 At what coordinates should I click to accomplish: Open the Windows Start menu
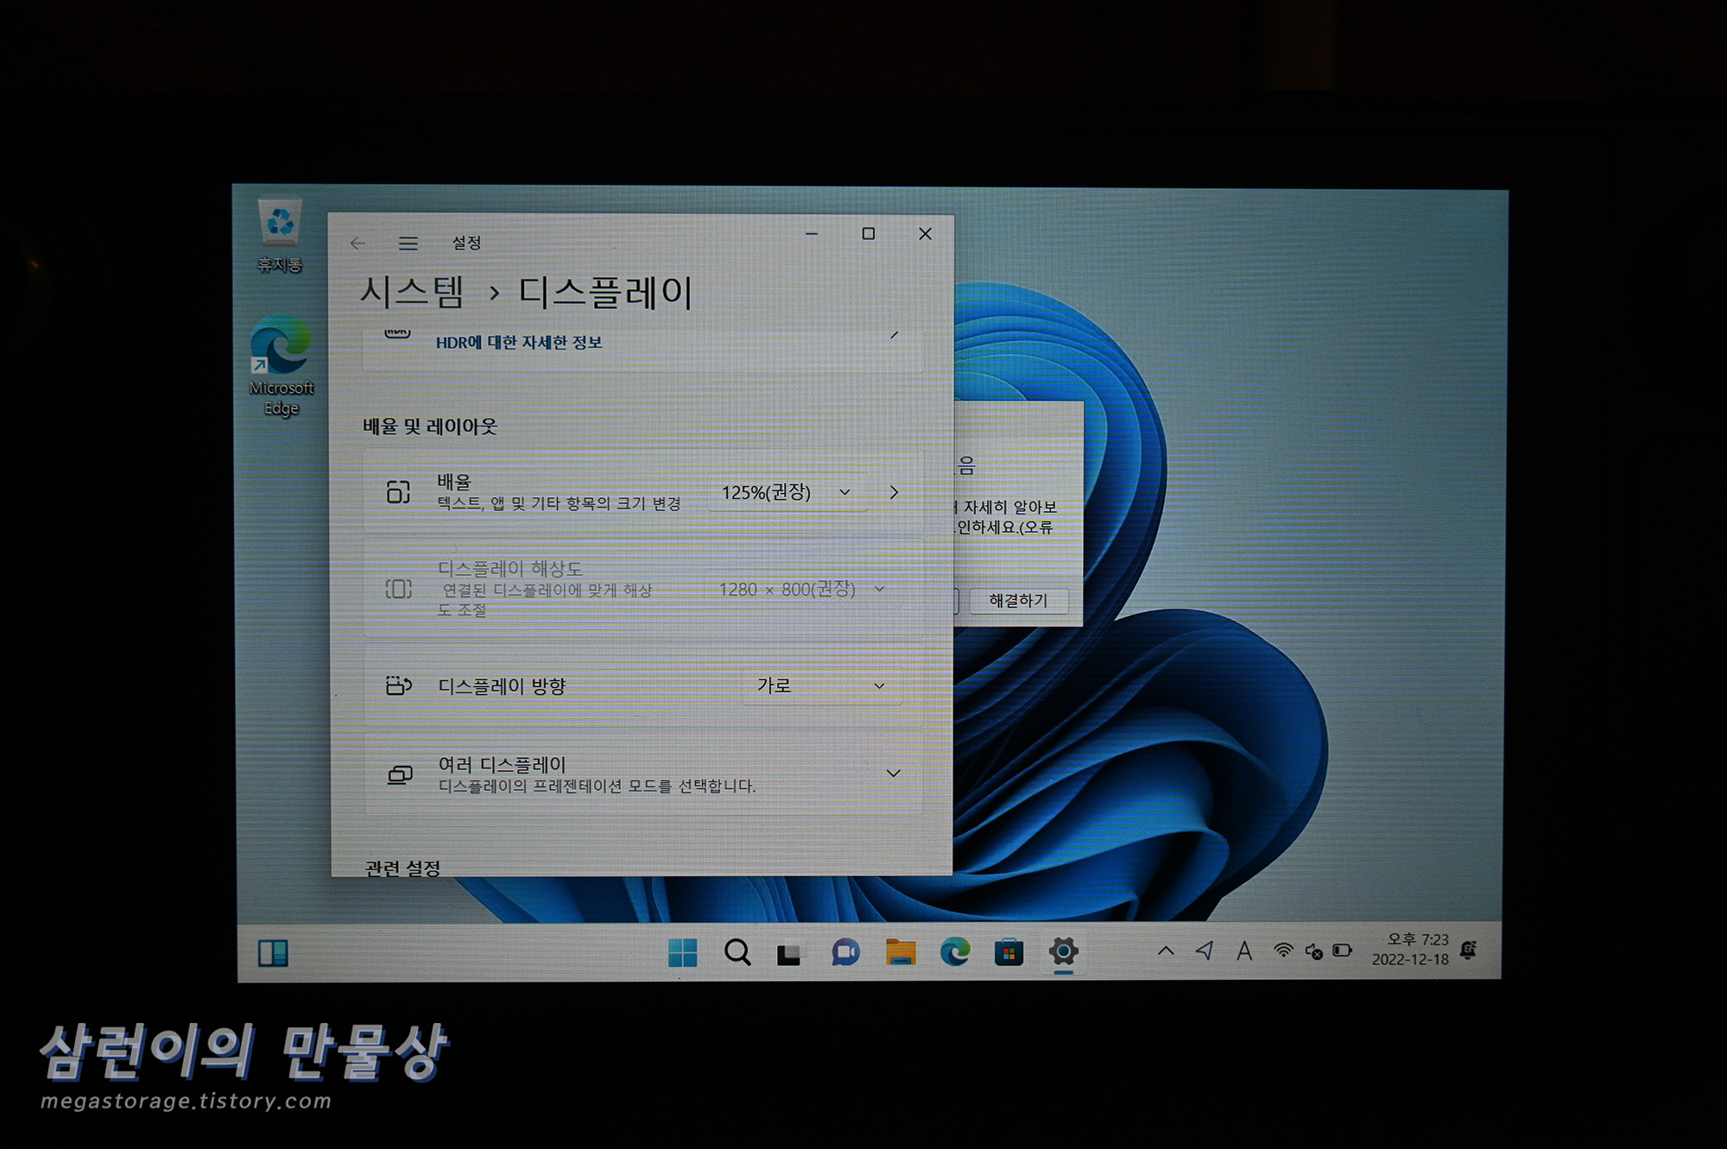click(682, 953)
